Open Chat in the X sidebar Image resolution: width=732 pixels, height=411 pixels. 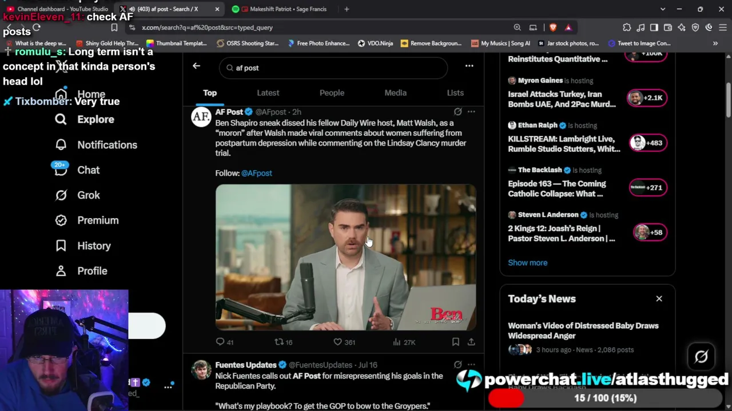tap(77, 170)
